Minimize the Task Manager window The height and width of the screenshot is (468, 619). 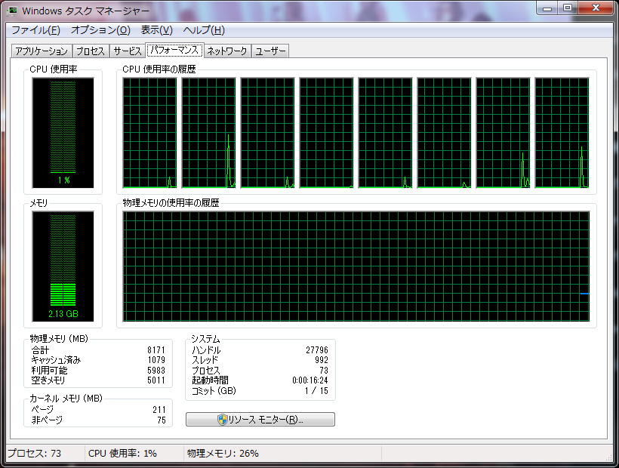[547, 8]
